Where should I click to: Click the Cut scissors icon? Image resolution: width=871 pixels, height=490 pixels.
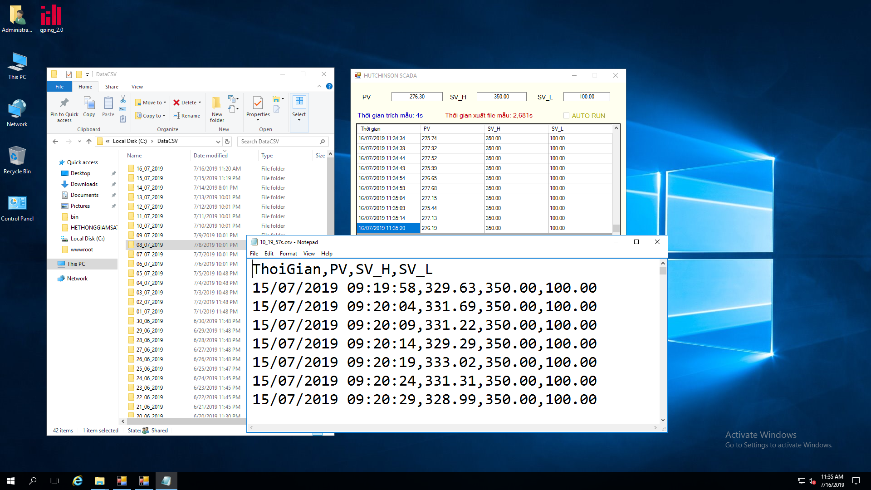[123, 99]
